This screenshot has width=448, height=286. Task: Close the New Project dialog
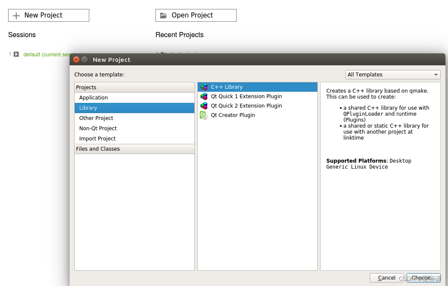pos(76,59)
